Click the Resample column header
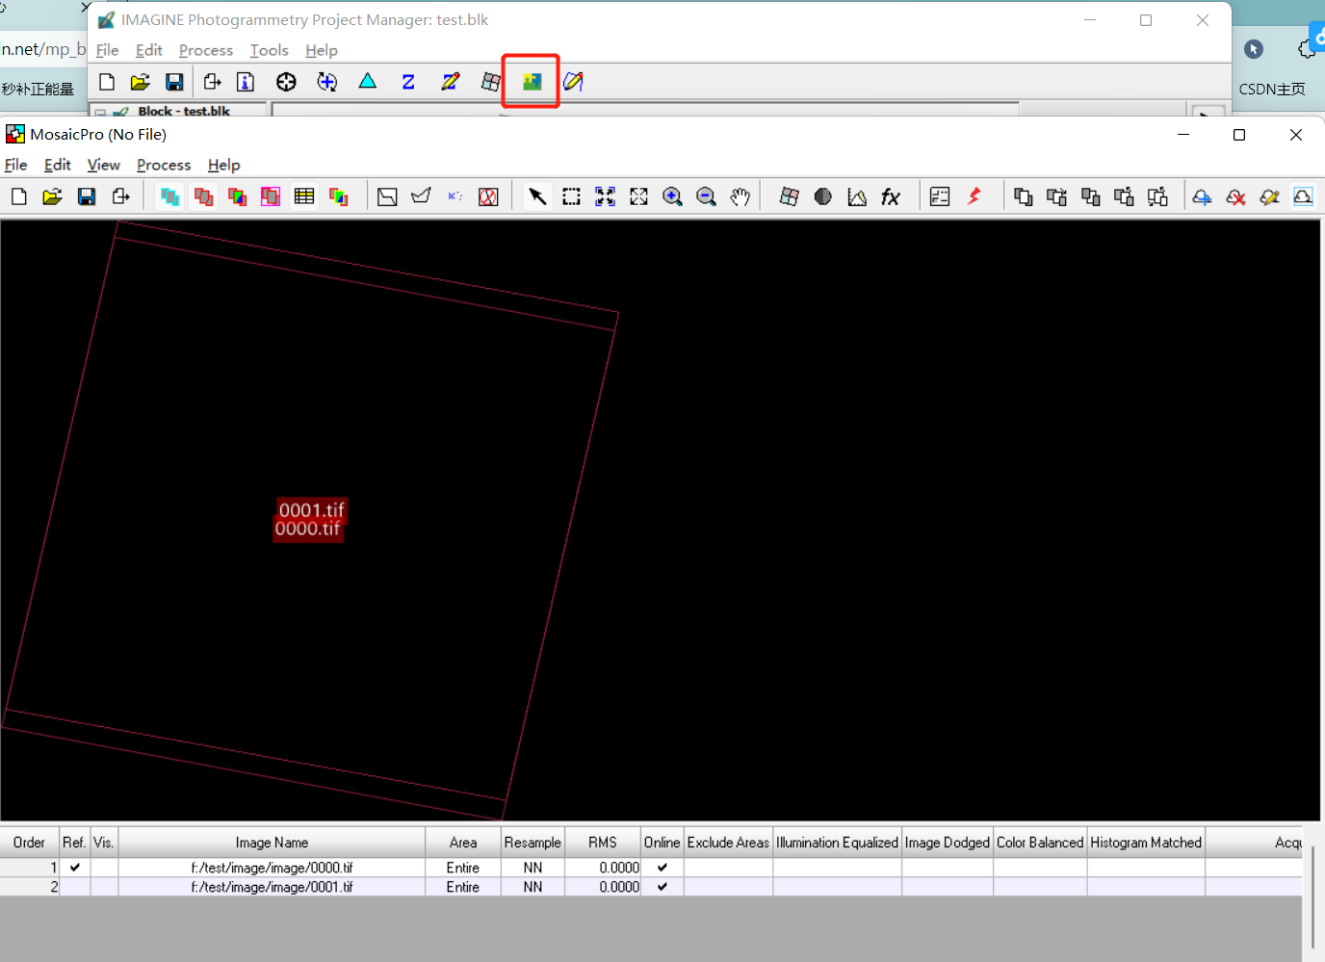The width and height of the screenshot is (1325, 962). [533, 843]
